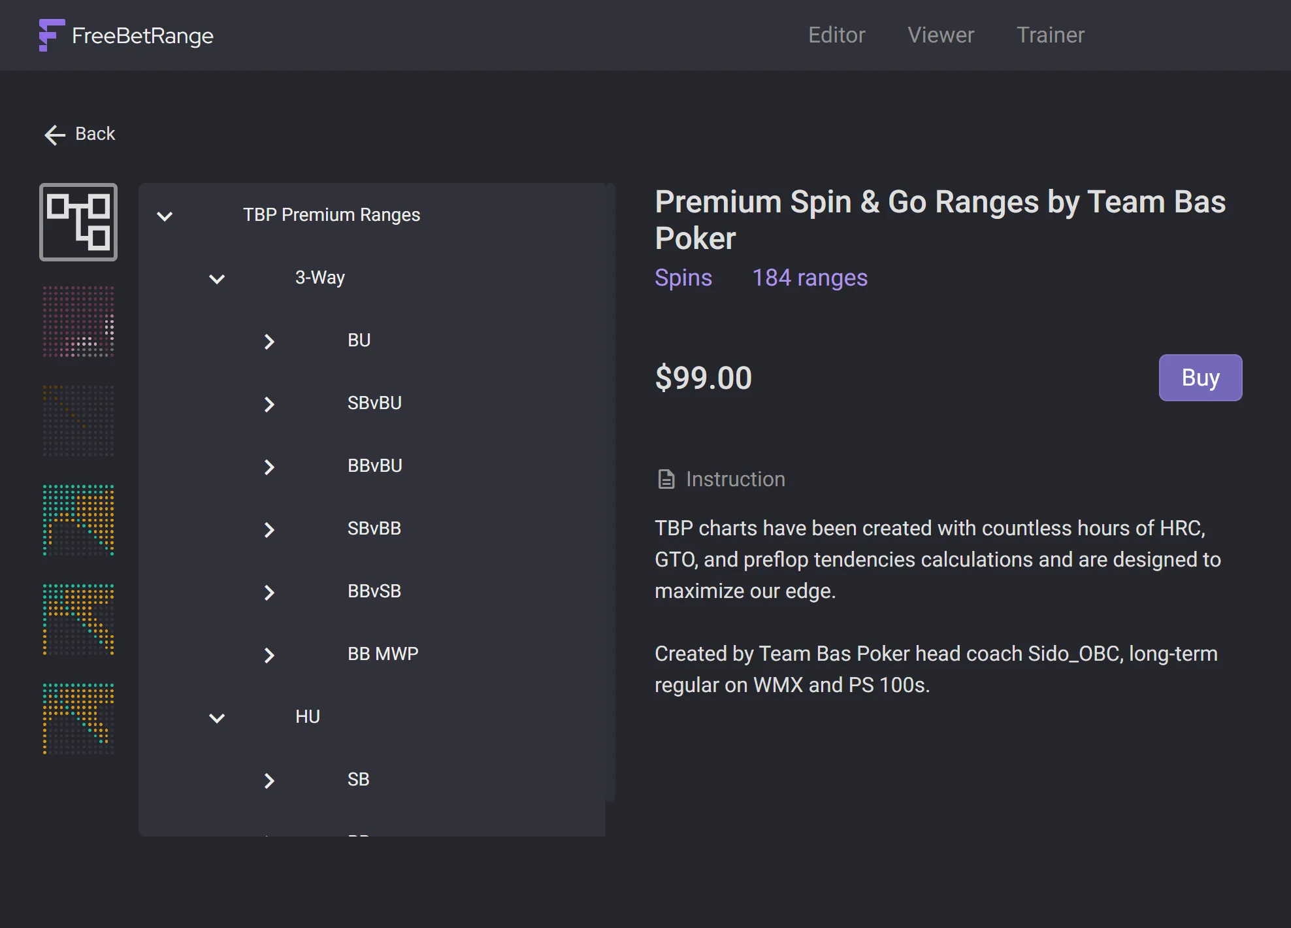Collapse the HU section

click(217, 718)
